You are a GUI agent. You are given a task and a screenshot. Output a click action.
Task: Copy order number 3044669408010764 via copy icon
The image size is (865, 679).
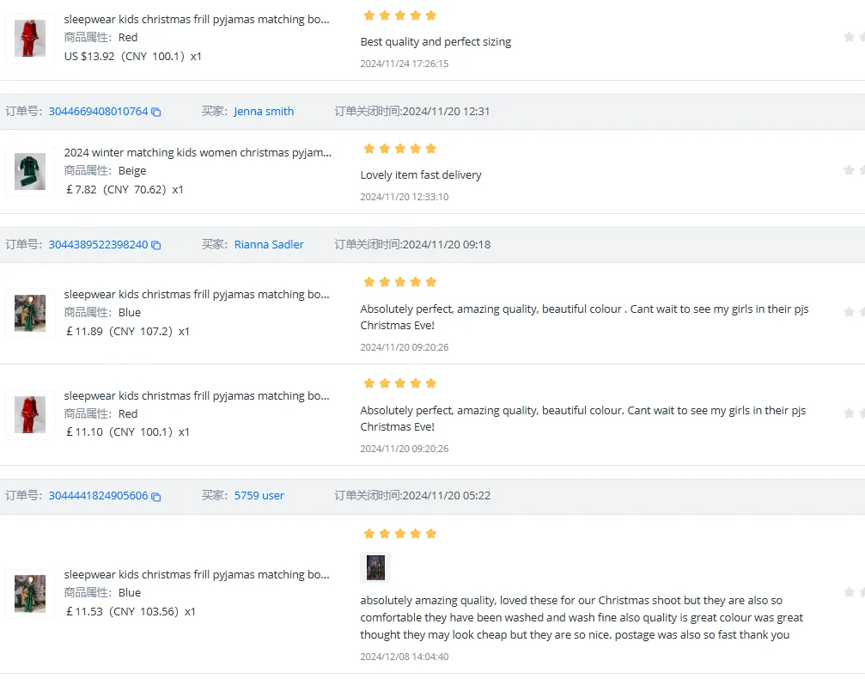(x=156, y=112)
